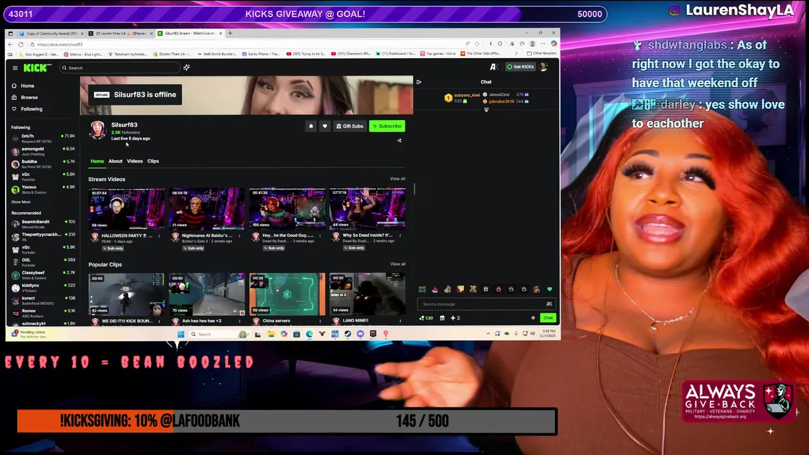Click johndoe2k19 in chat leaderboard

point(501,102)
